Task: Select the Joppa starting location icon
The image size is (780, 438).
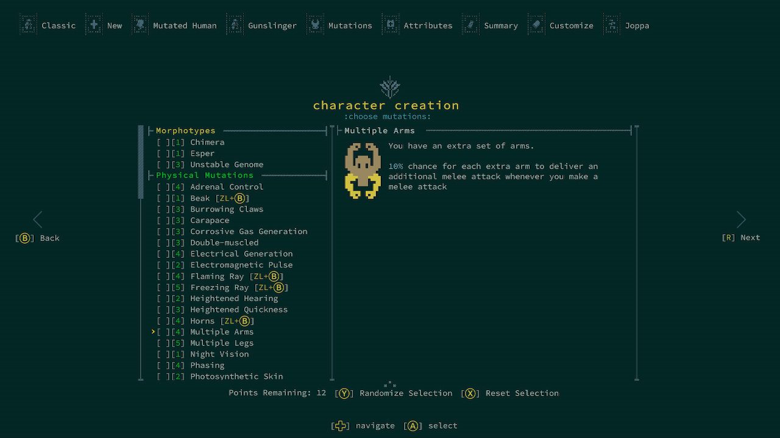Action: coord(611,25)
